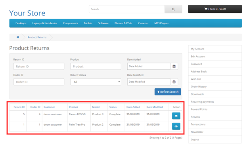Viewport: 249px width, 145px height.
Task: Sort by Customer column header
Action: 49,107
